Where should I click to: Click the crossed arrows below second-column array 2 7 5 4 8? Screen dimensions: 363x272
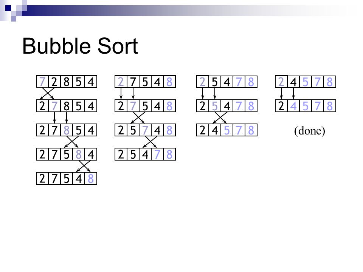(x=138, y=117)
